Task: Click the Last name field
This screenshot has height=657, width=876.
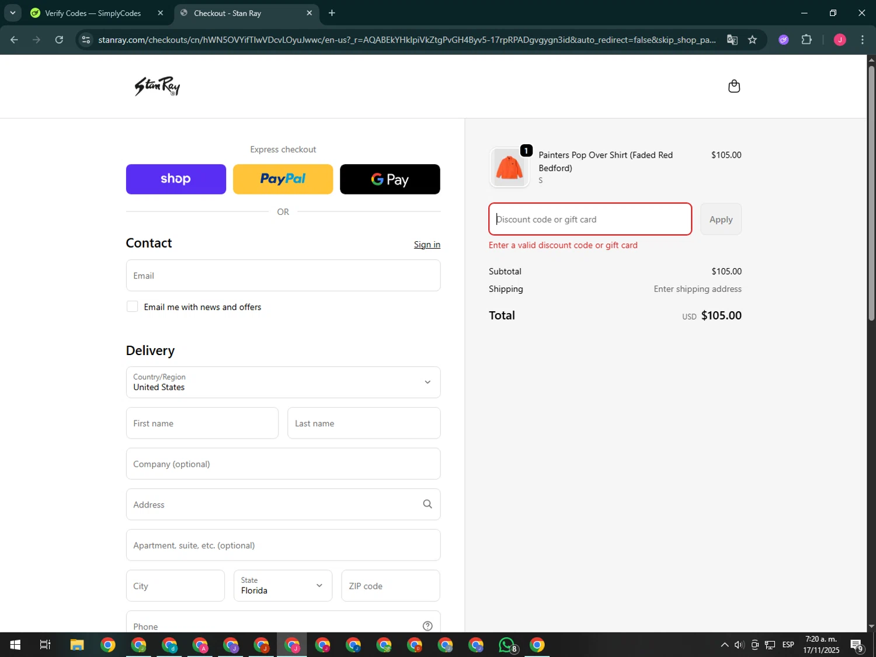Action: [364, 423]
